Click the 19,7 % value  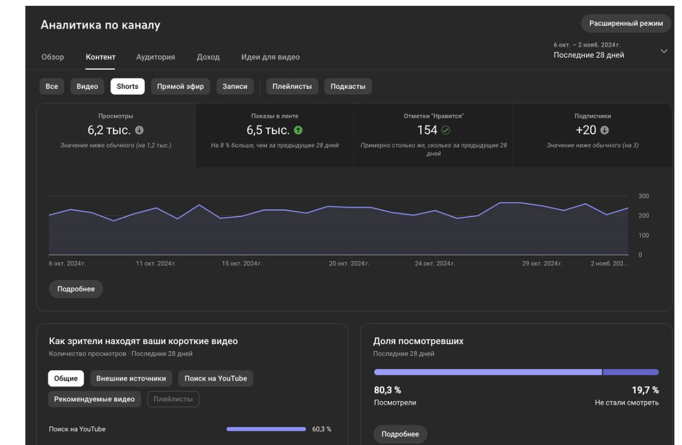point(645,390)
